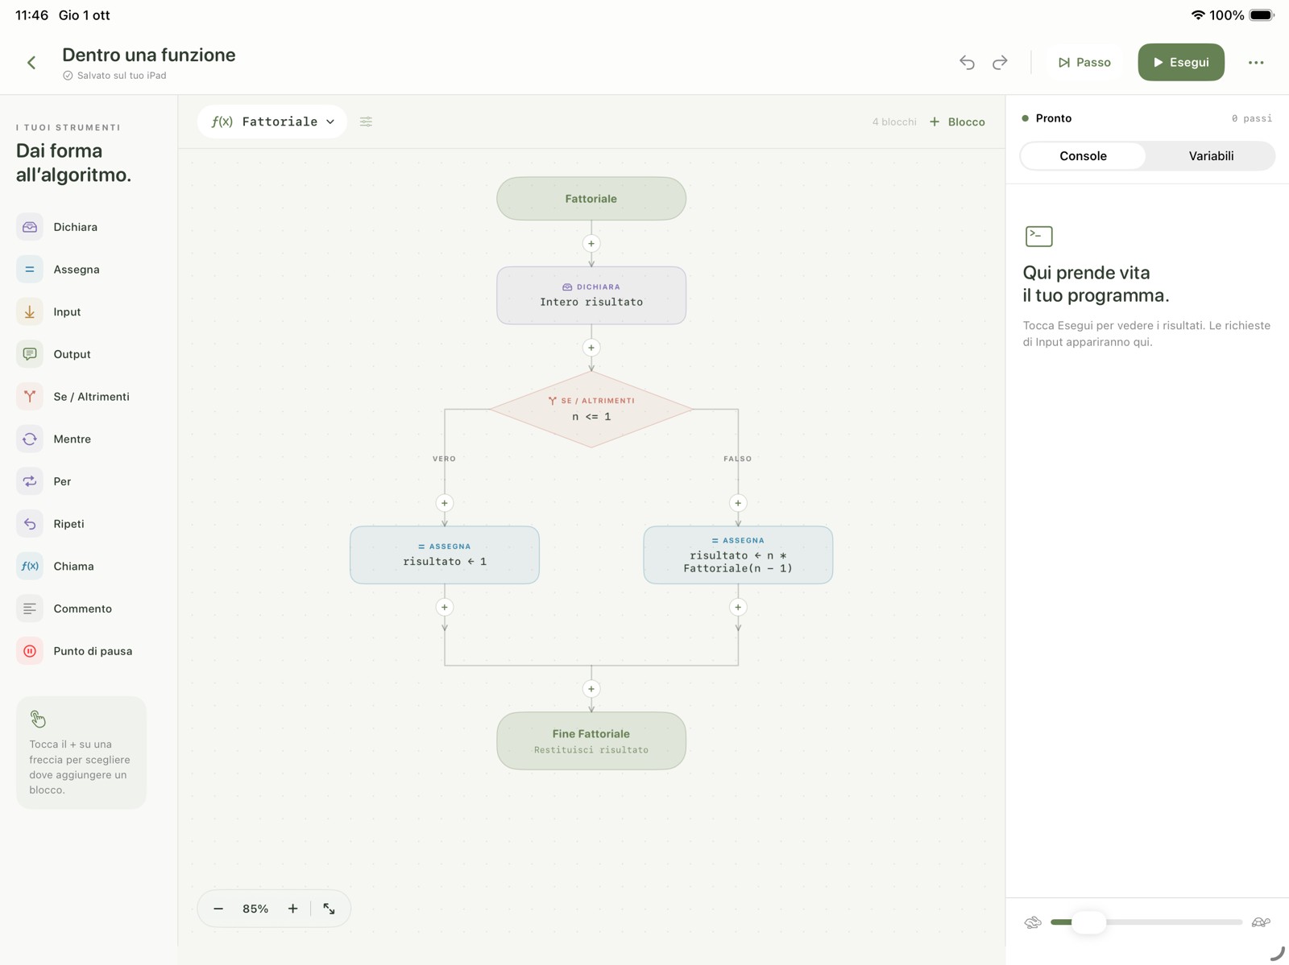
Task: Open the Fattoriale function dropdown
Action: (x=272, y=122)
